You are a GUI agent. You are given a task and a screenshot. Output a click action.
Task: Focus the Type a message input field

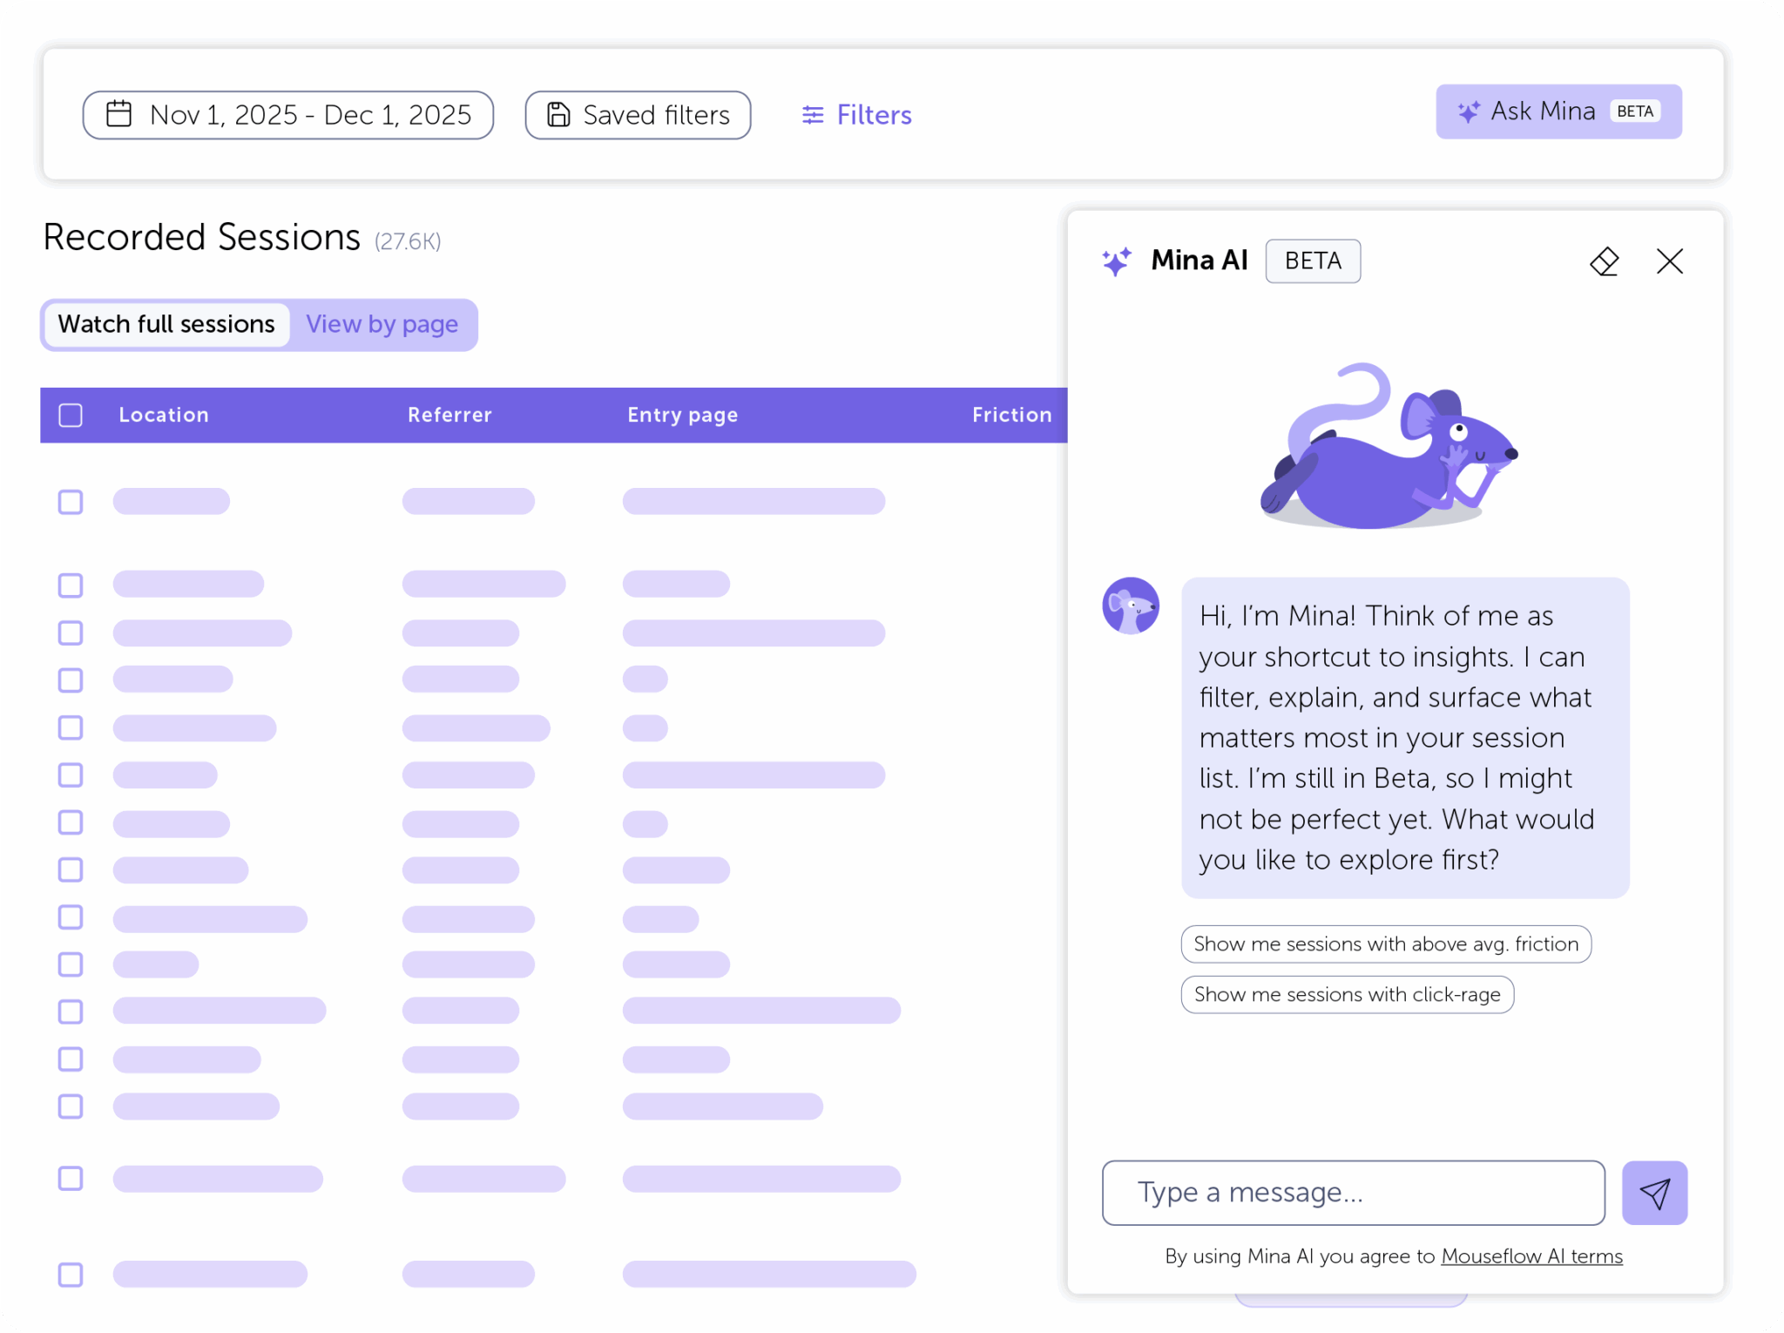1352,1192
